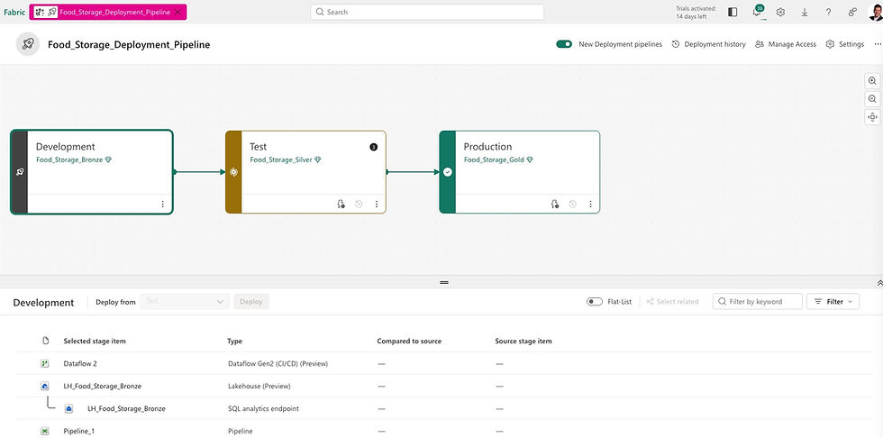Image resolution: width=883 pixels, height=438 pixels.
Task: Open Development stage more options
Action: click(163, 204)
